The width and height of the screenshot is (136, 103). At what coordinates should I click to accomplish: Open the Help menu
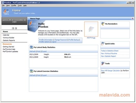(x=25, y=5)
